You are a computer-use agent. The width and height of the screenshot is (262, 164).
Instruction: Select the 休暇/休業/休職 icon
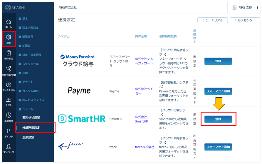[9, 70]
